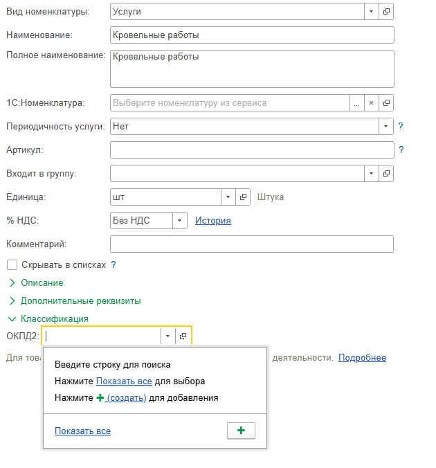Click Показать все at the popup bottom
Screen dimensions: 436x468
pos(82,431)
